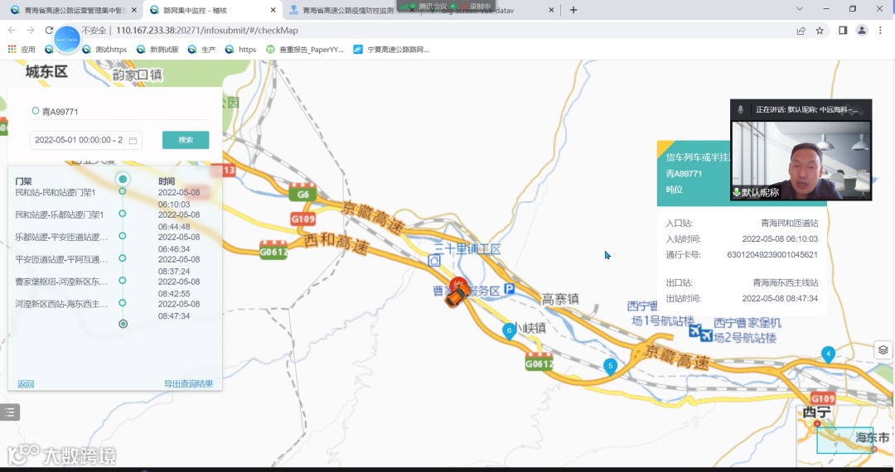
Task: Click the G6 highway shield on map
Action: pos(302,193)
